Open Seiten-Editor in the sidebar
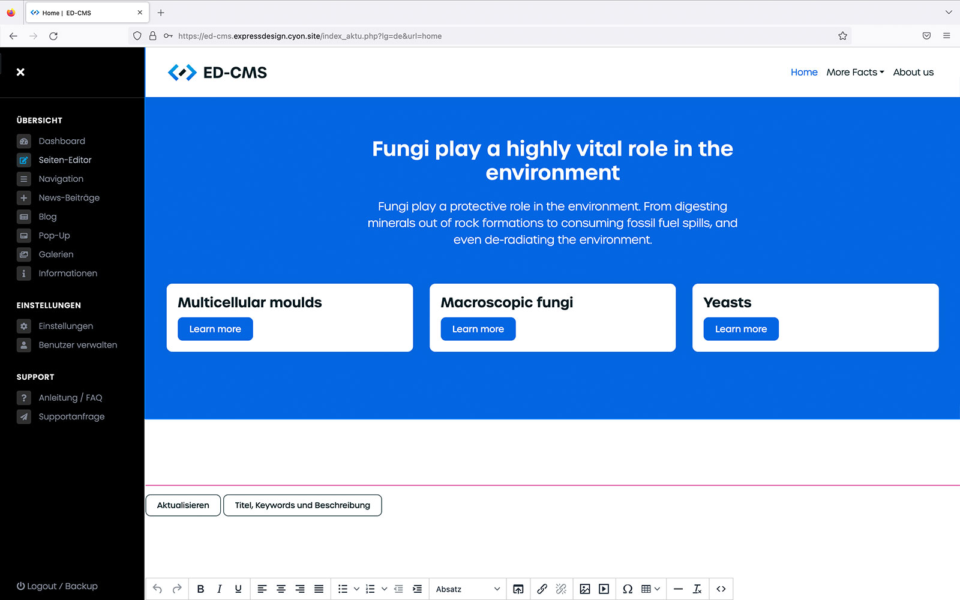 [x=65, y=160]
